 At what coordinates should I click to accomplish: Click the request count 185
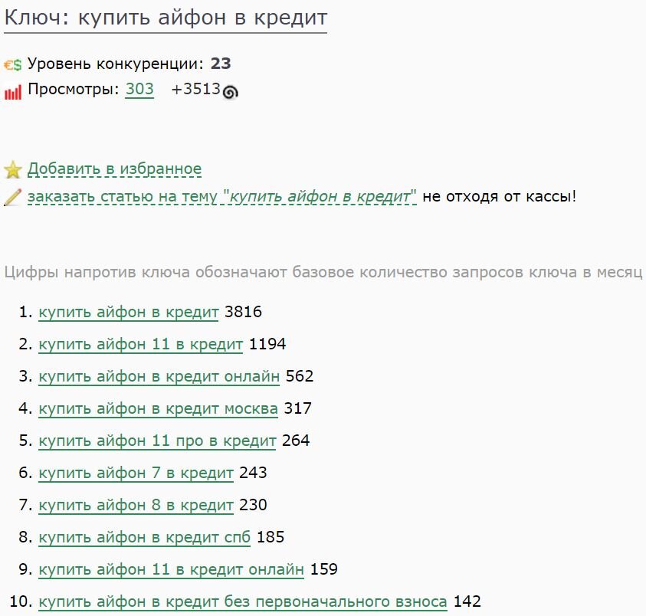pos(271,537)
